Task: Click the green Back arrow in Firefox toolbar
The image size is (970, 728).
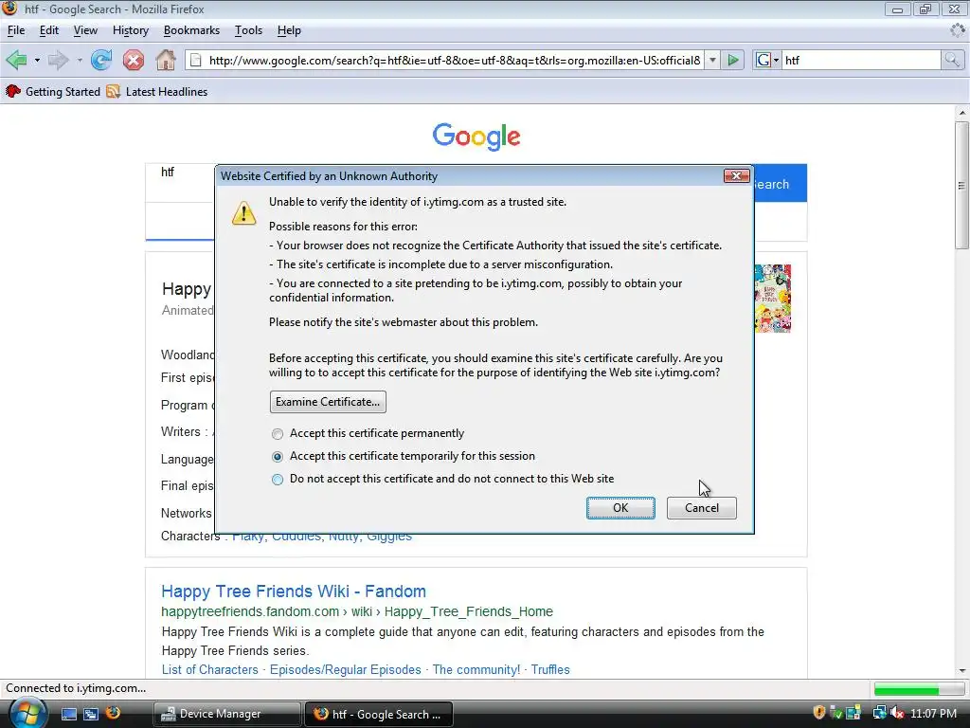Action: [x=17, y=60]
